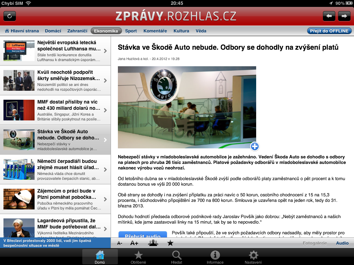Tap the Dutch politicians article thumbnail
The image size is (354, 265).
[x=19, y=80]
